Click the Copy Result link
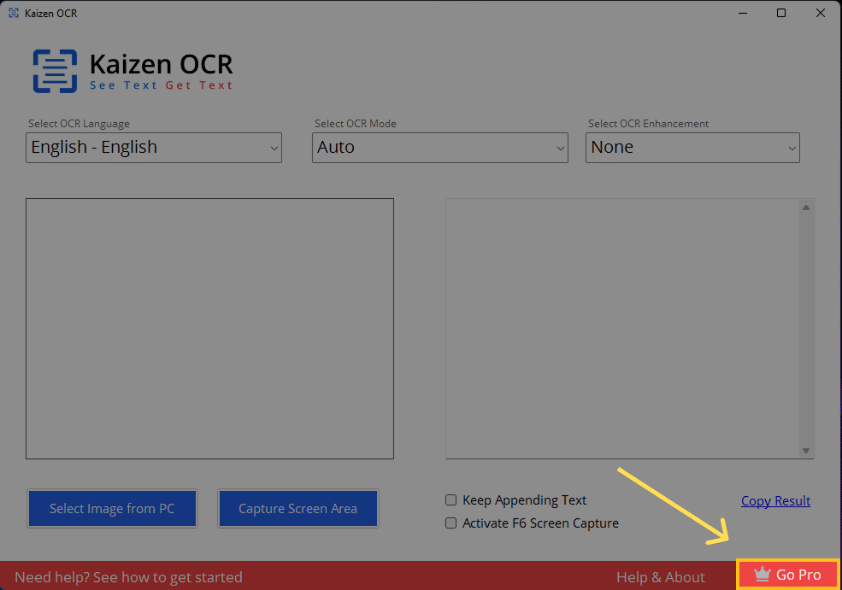 click(x=775, y=501)
